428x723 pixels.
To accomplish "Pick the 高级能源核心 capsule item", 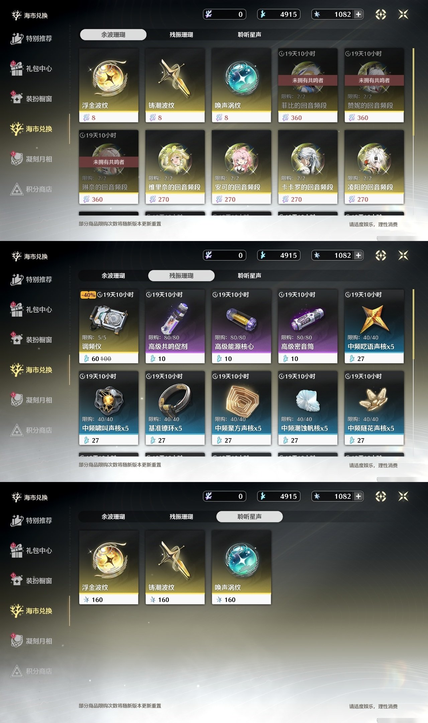I will click(241, 326).
